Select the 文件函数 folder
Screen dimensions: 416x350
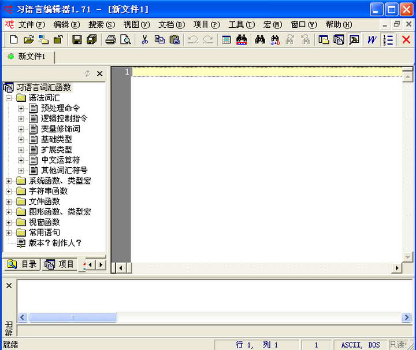44,201
